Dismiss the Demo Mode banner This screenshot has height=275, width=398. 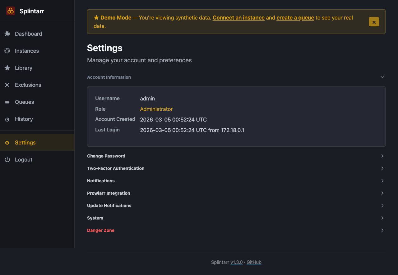(374, 22)
